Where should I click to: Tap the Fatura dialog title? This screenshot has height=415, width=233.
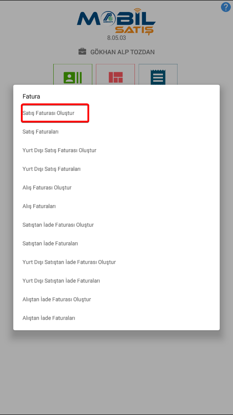click(x=31, y=96)
